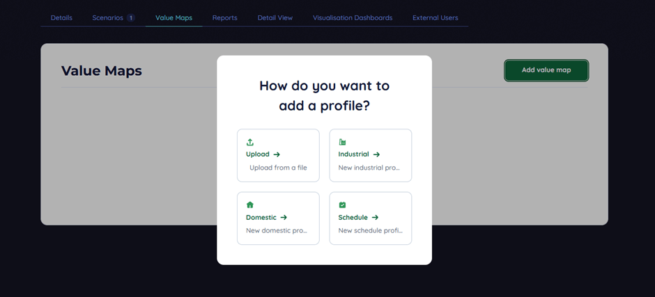Viewport: 655px width, 297px height.
Task: Click the arrow next to Upload
Action: coord(277,154)
